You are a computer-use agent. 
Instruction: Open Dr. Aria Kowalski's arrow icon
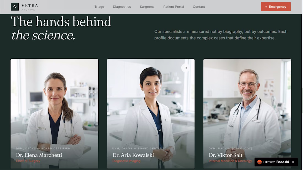pyautogui.click(x=185, y=68)
